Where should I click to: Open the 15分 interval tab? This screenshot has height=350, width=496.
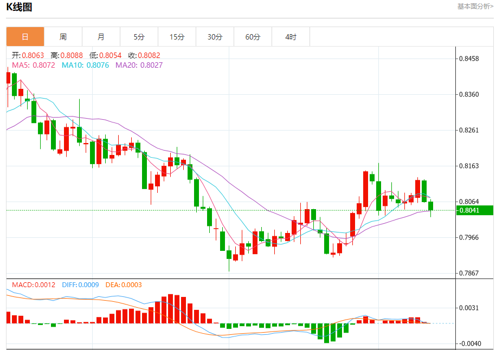point(177,37)
